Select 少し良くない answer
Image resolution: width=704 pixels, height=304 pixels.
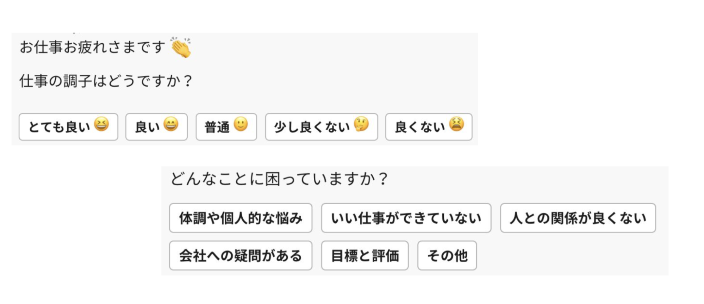click(x=322, y=127)
